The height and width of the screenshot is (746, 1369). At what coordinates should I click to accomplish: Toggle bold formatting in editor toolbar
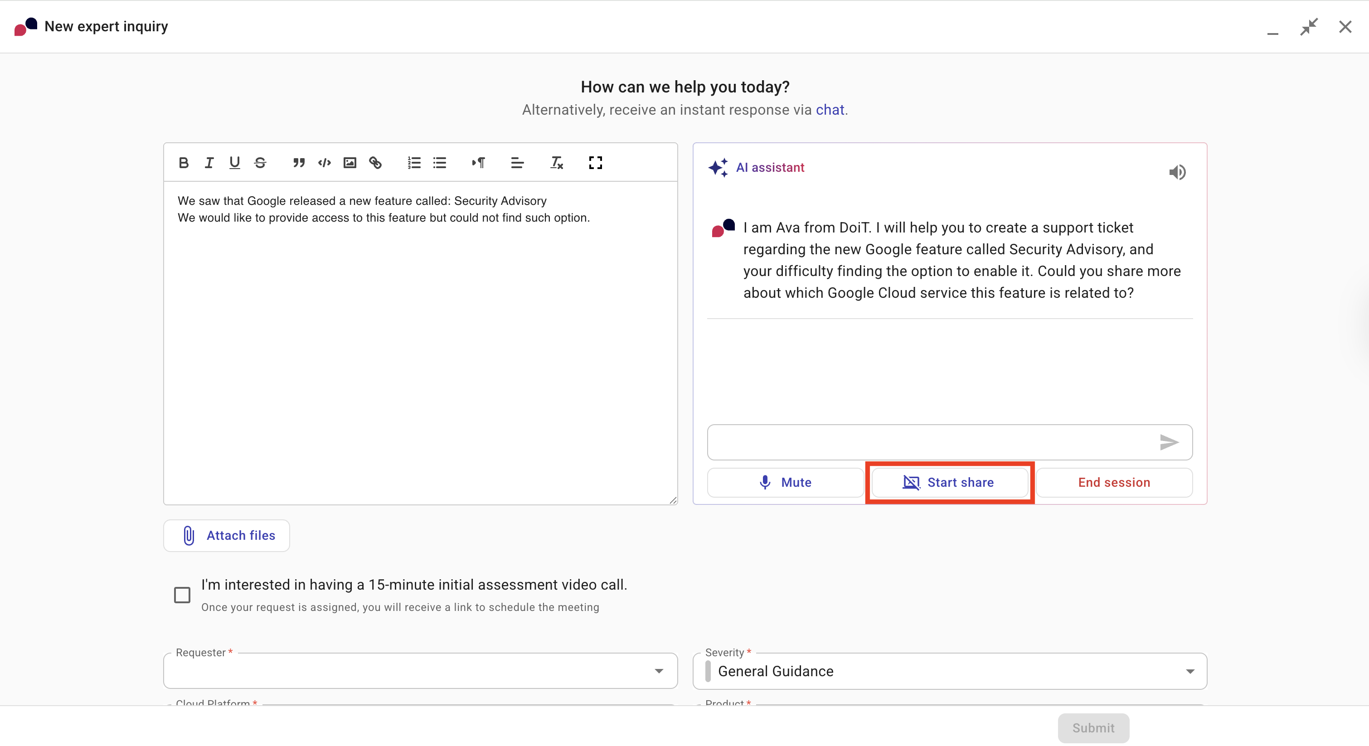click(x=183, y=163)
